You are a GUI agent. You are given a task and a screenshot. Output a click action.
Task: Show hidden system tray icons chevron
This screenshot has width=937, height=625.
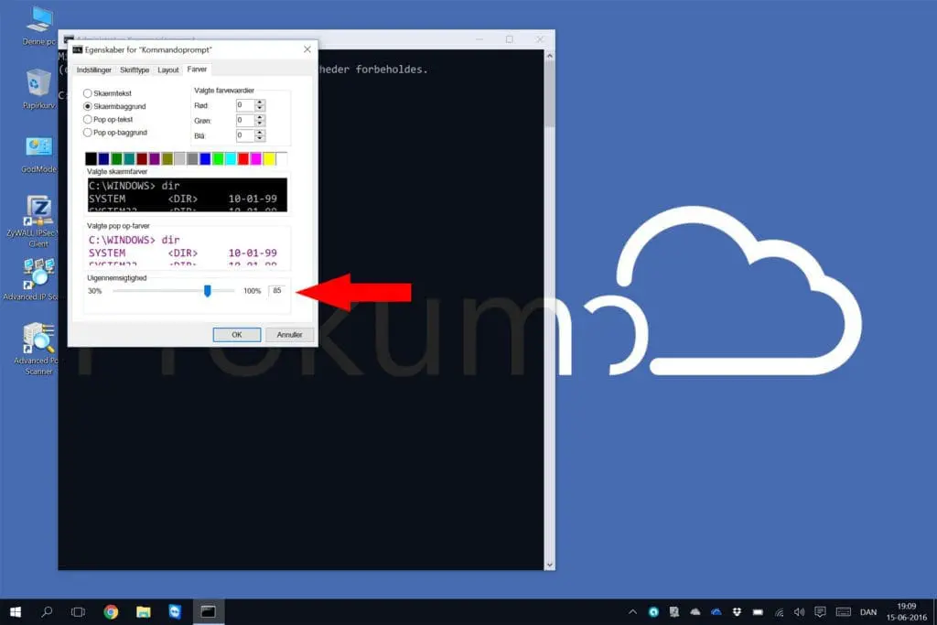pos(632,611)
